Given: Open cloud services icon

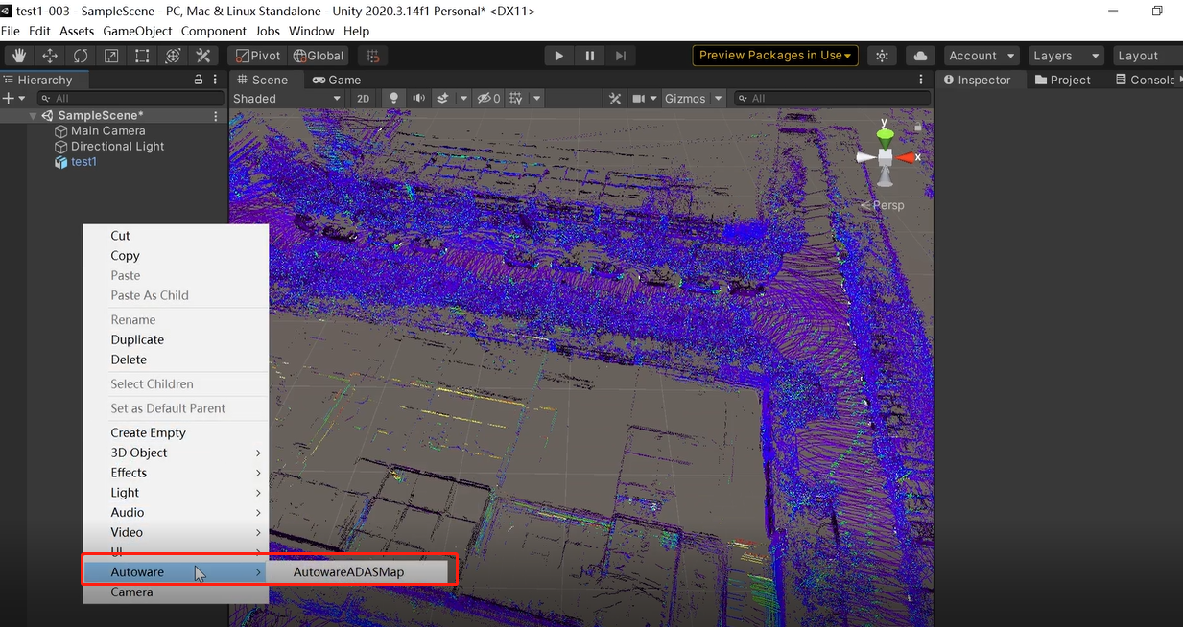Looking at the screenshot, I should (920, 56).
